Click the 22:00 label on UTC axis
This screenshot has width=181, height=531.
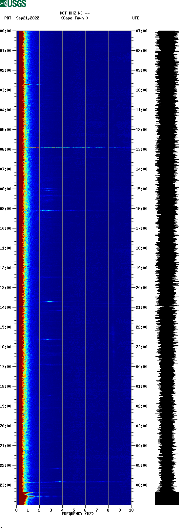click(142, 327)
